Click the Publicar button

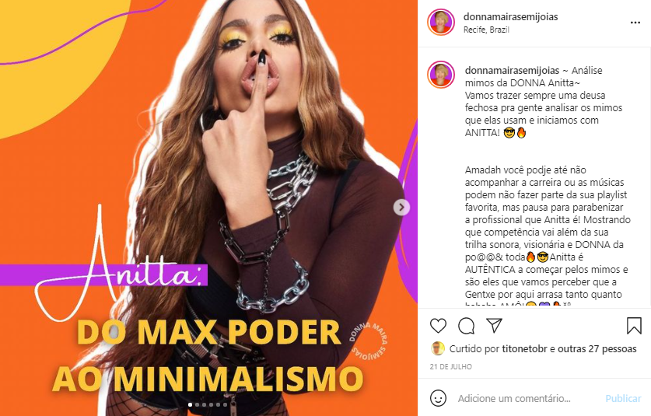pos(623,399)
